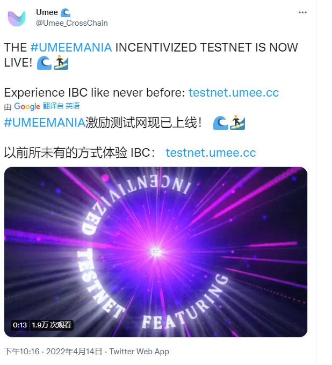332x365 pixels.
Task: Open the 下午10:16 · 2022年4月14日 timestamp
Action: coord(53,351)
